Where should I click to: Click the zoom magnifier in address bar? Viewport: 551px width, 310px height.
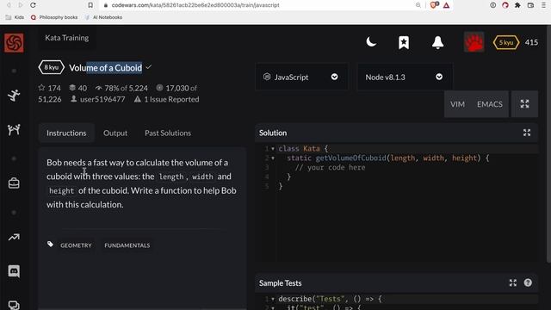pos(418,5)
